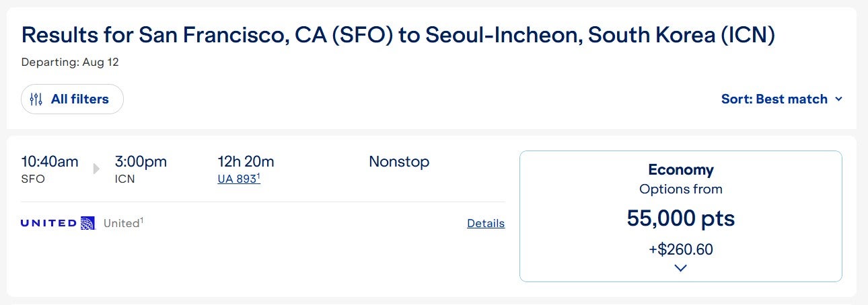
Task: Open the All filters button
Action: 72,99
